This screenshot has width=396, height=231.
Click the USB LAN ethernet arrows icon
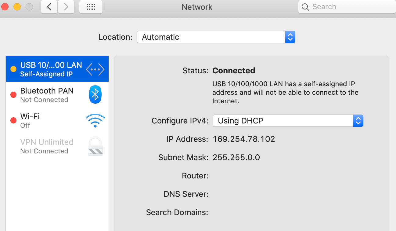pyautogui.click(x=95, y=69)
